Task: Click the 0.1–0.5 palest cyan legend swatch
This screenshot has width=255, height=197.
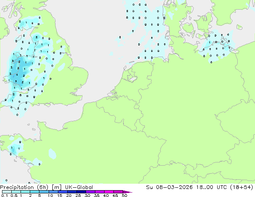Action: tap(7, 192)
